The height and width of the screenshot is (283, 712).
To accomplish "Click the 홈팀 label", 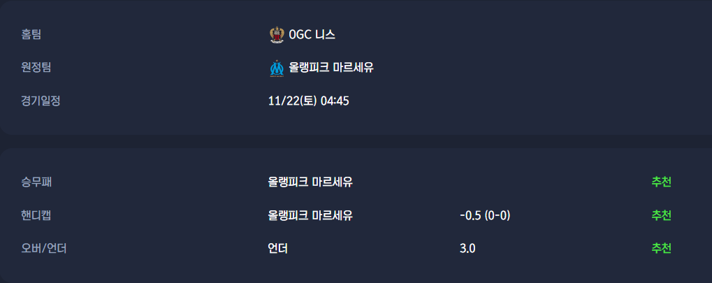I will pos(31,34).
